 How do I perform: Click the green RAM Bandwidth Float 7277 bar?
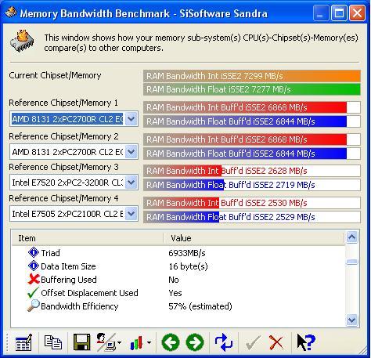pyautogui.click(x=252, y=89)
